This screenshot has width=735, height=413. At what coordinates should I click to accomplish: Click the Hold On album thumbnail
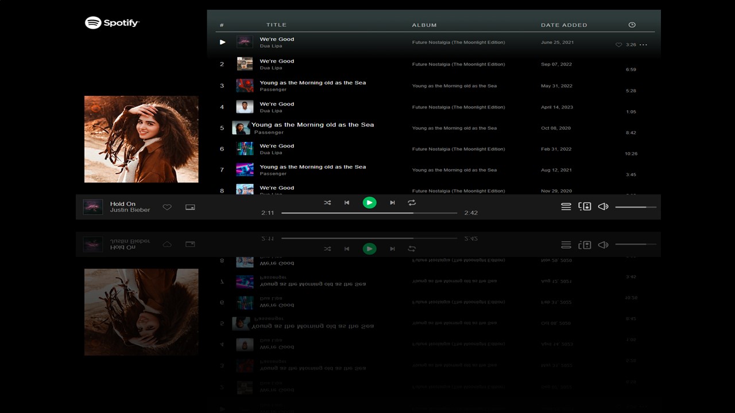pos(93,206)
